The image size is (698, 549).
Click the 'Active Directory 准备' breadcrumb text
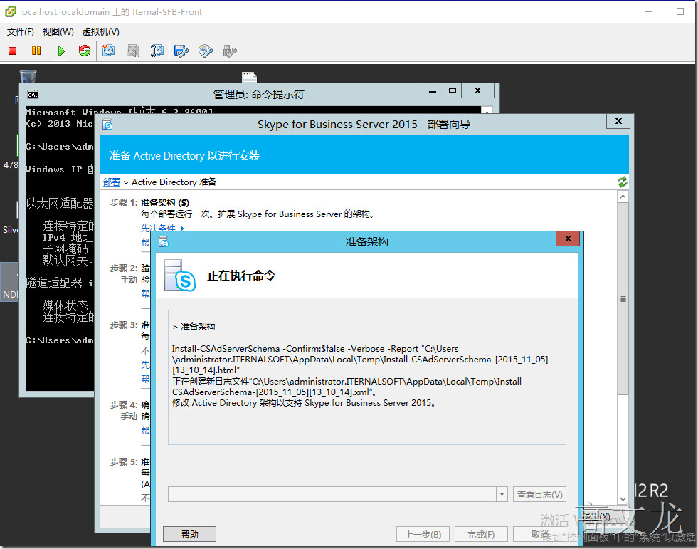pyautogui.click(x=174, y=182)
